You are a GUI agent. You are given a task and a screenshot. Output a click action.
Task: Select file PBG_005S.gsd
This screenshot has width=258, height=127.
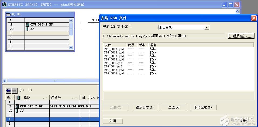[114, 73]
